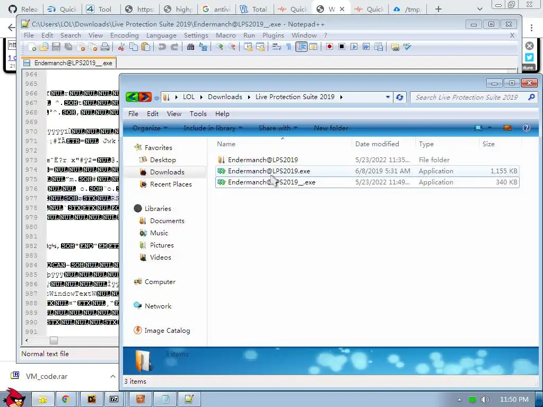Sort by Size column header
This screenshot has width=543, height=407.
click(x=488, y=144)
